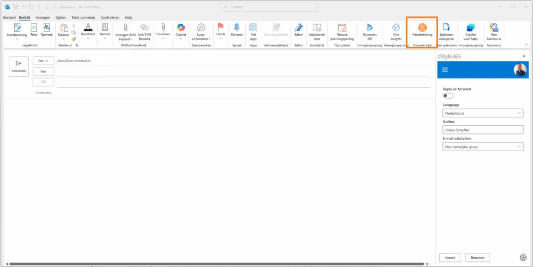
Task: Click the Insert button in dStyle365
Action: coord(450,258)
